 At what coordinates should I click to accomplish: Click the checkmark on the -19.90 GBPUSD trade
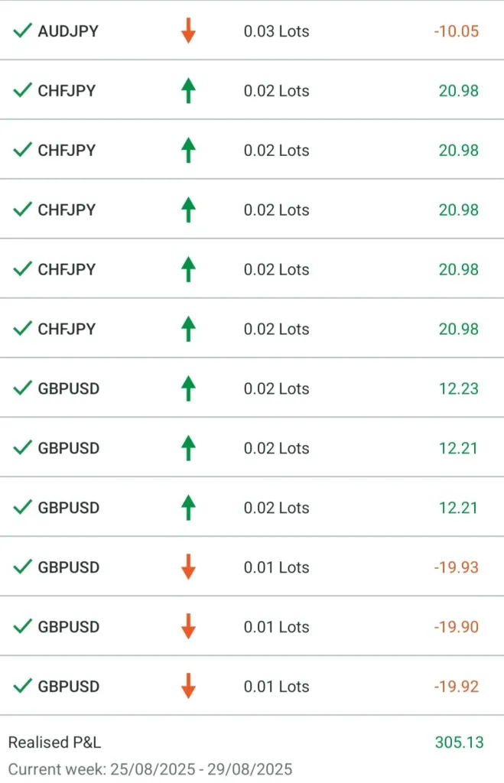[x=22, y=627]
